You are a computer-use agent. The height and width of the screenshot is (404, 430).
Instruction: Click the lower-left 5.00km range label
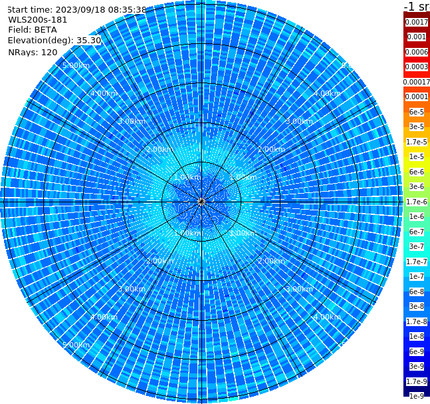(76, 345)
